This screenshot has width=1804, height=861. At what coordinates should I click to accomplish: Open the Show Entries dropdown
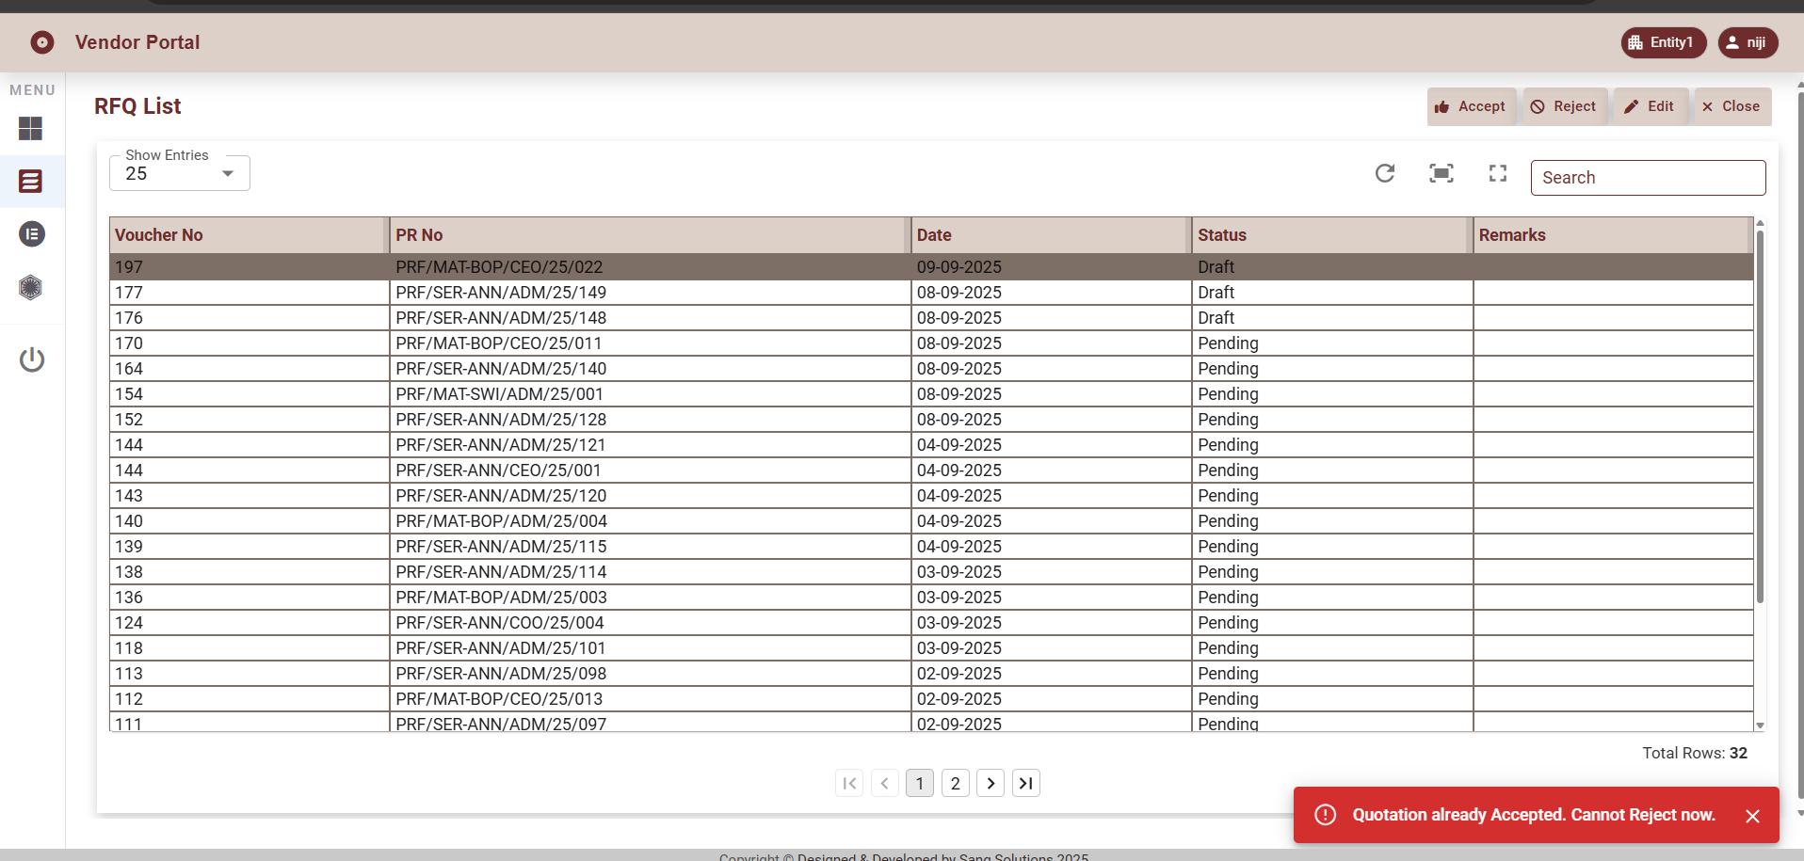pyautogui.click(x=179, y=174)
